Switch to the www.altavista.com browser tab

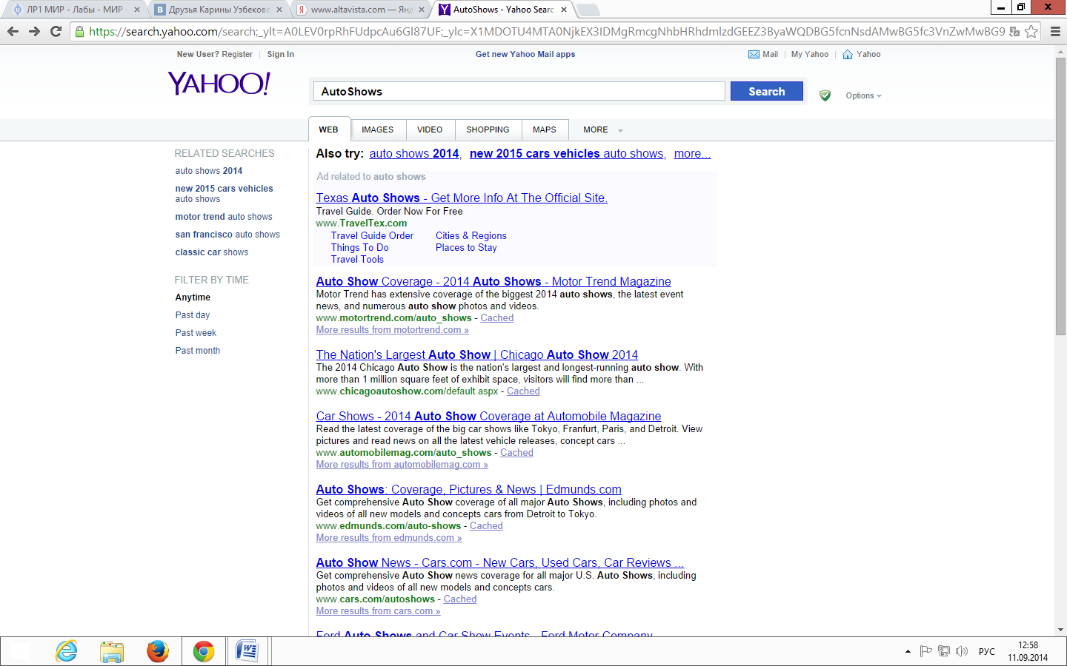click(x=362, y=10)
